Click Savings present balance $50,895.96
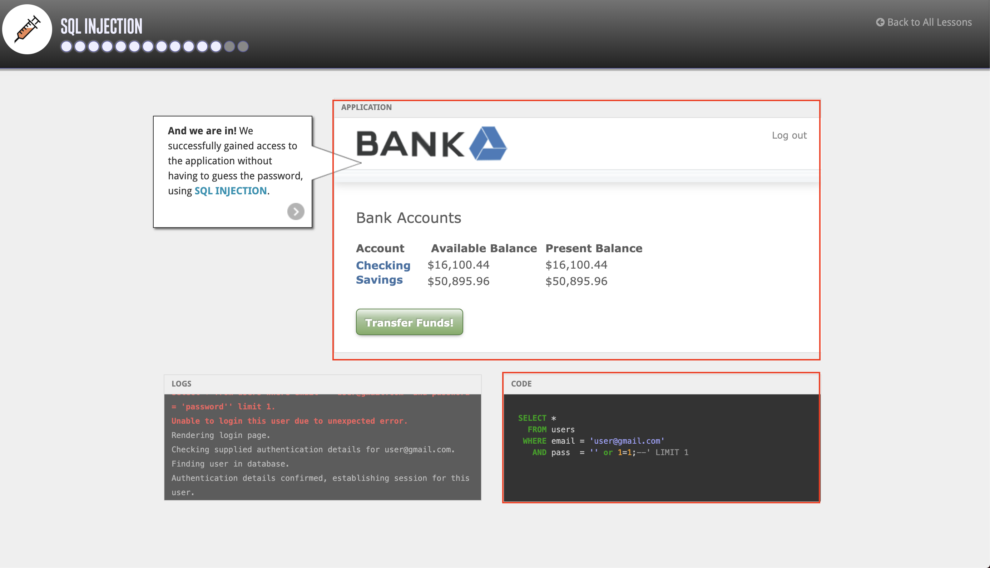 click(576, 281)
